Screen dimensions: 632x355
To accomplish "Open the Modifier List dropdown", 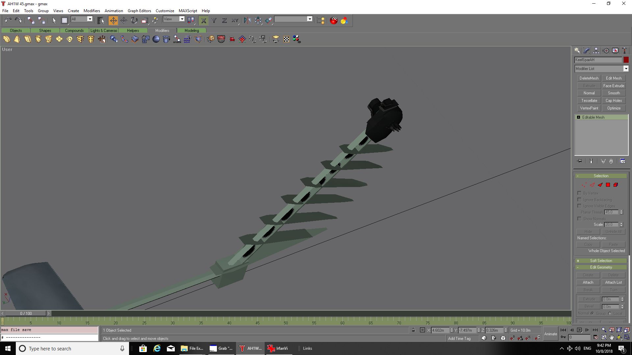I will coord(626,69).
